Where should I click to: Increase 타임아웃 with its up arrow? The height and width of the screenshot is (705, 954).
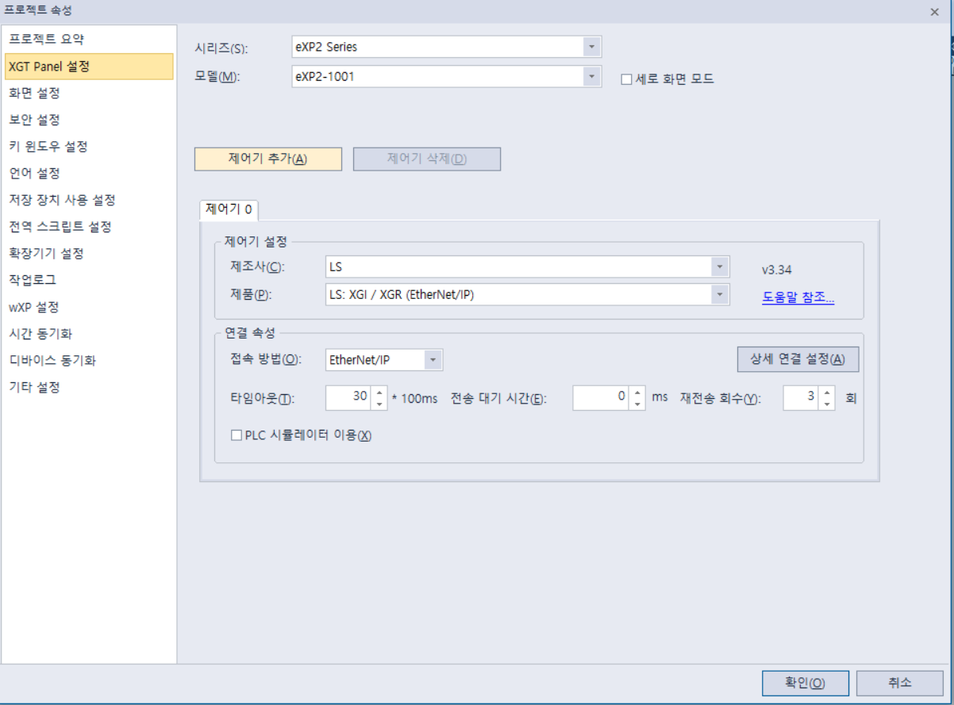tap(379, 393)
